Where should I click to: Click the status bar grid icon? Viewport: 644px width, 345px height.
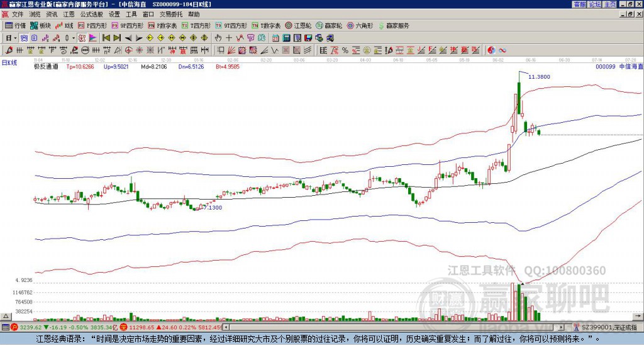5,327
